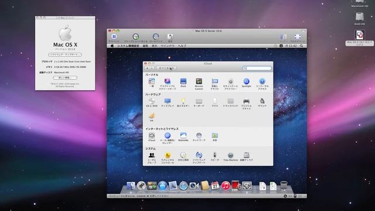Click the forward arrow in System Preferences
The width and height of the screenshot is (375, 211).
coord(152,68)
